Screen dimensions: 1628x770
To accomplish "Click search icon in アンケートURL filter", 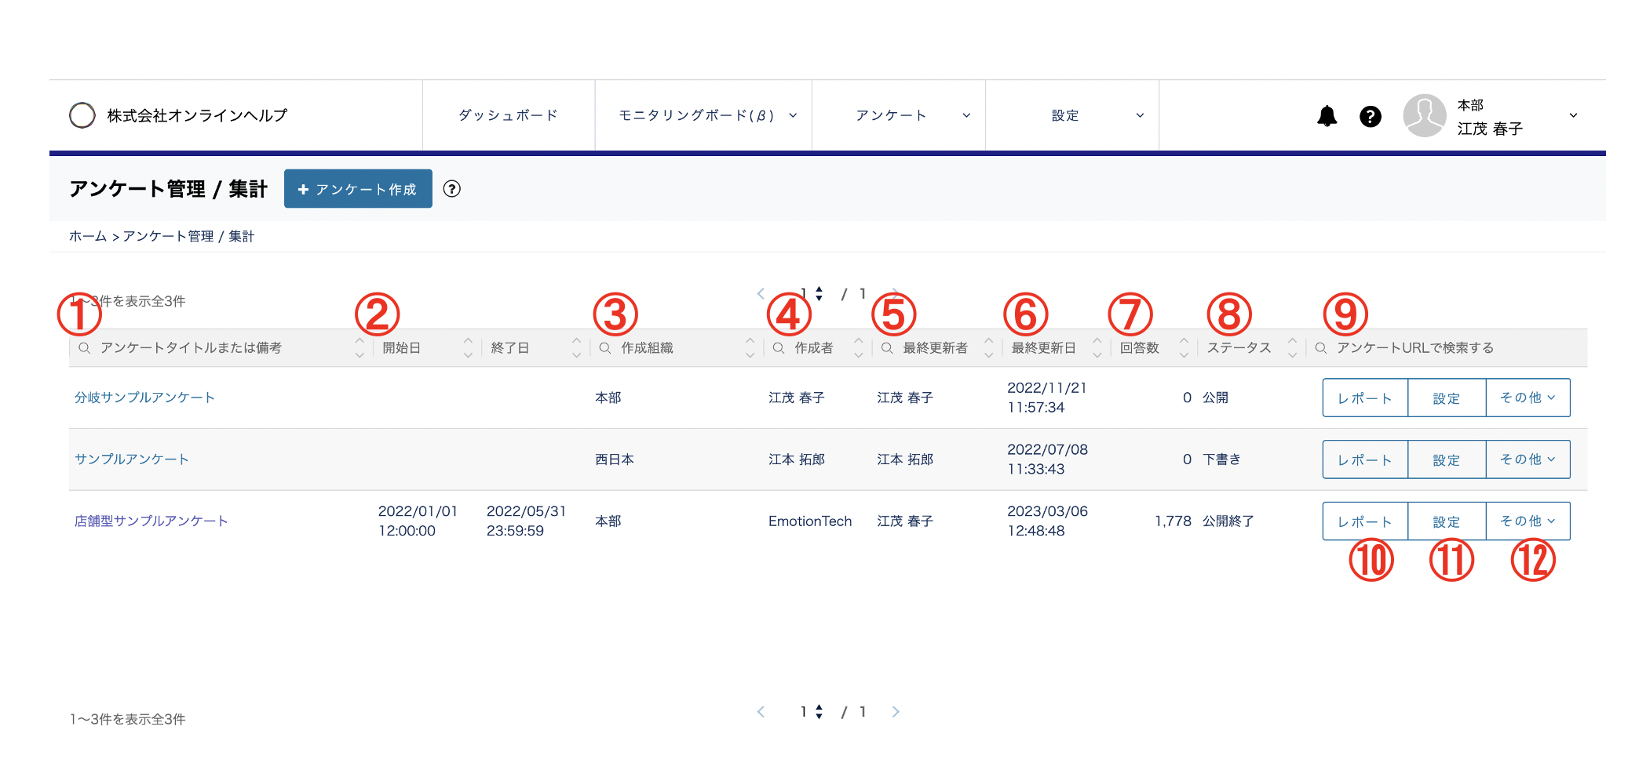I will click(x=1321, y=348).
